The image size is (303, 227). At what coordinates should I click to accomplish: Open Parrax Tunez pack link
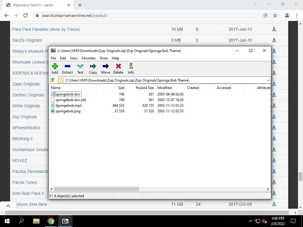point(25,182)
